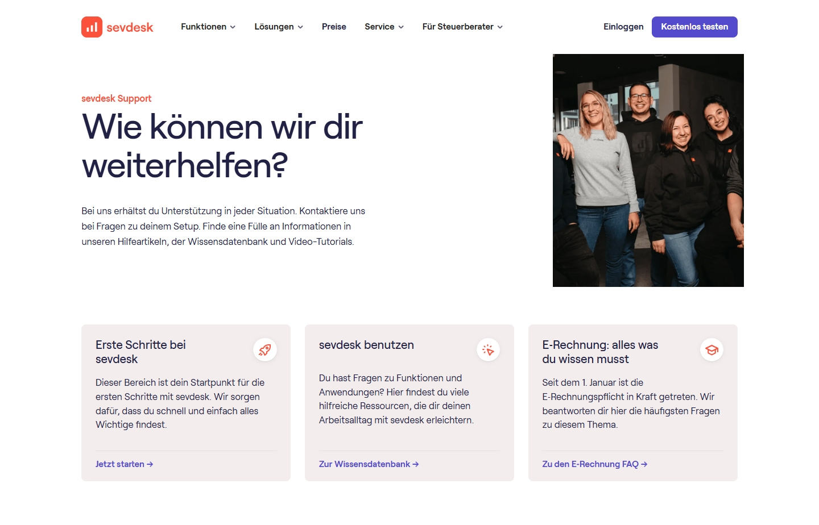Click the sevdesk wordmark text

130,27
